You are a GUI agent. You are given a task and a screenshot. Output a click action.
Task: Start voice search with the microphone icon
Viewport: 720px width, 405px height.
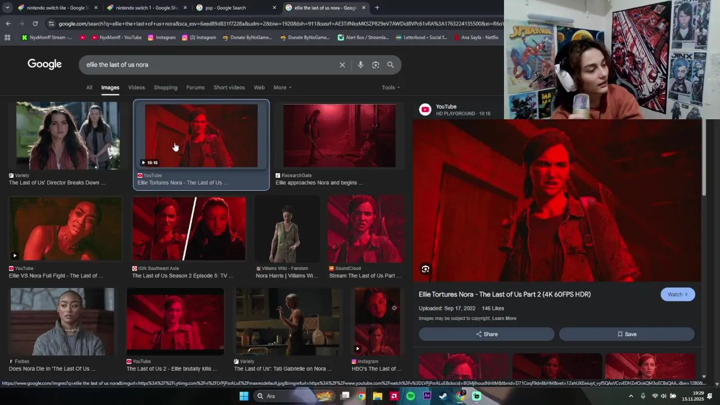click(x=361, y=65)
